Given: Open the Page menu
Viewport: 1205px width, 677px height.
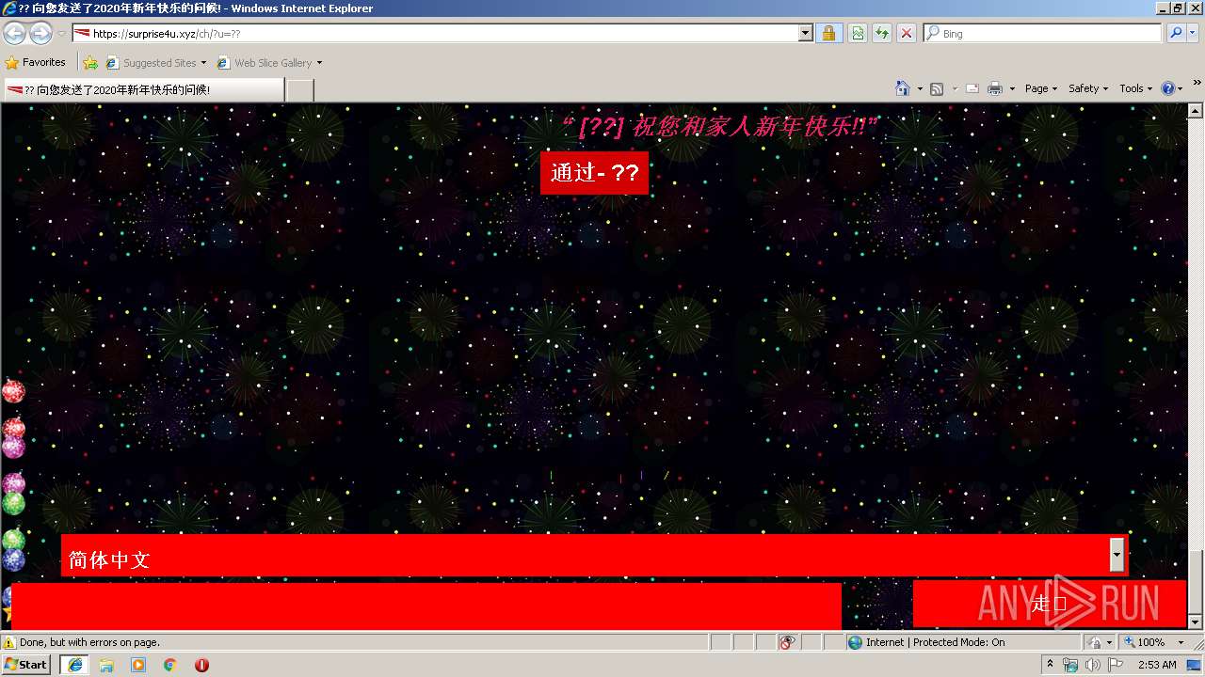Looking at the screenshot, I should point(1041,88).
